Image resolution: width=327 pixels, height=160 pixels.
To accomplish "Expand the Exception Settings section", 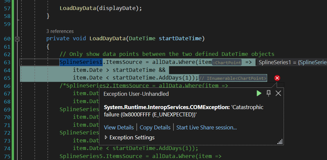I will (106, 137).
